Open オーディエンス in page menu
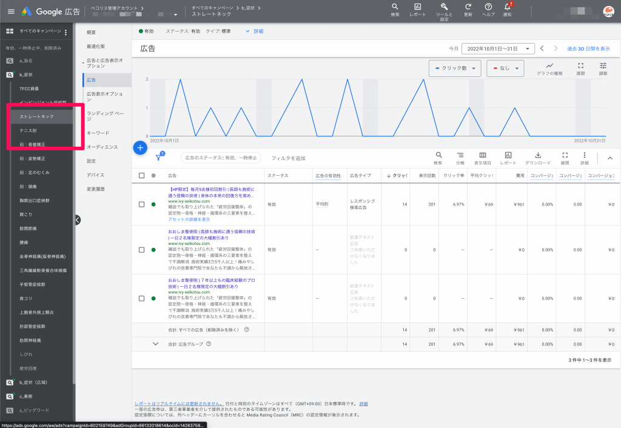The height and width of the screenshot is (428, 621). (x=102, y=147)
